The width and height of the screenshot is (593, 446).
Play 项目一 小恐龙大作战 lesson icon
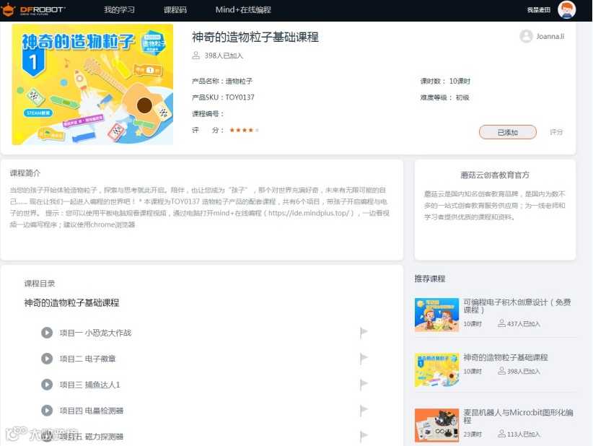47,333
